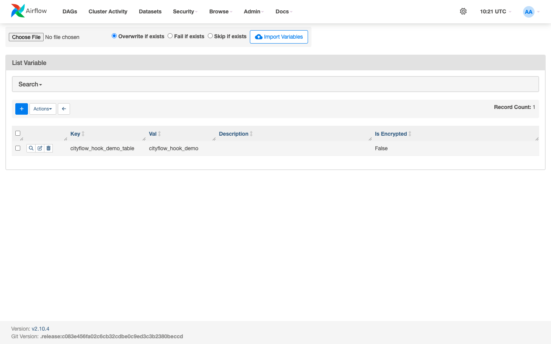The width and height of the screenshot is (551, 344).
Task: Add a new variable with plus button
Action: pos(21,109)
